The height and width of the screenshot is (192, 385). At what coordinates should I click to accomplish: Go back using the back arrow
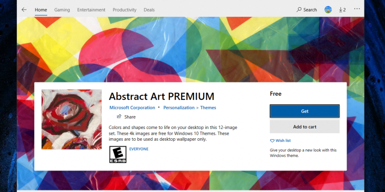click(24, 10)
